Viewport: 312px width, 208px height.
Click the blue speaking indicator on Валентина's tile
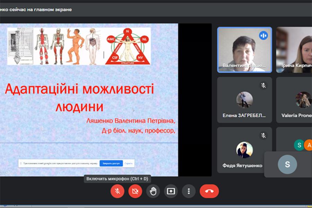[263, 35]
